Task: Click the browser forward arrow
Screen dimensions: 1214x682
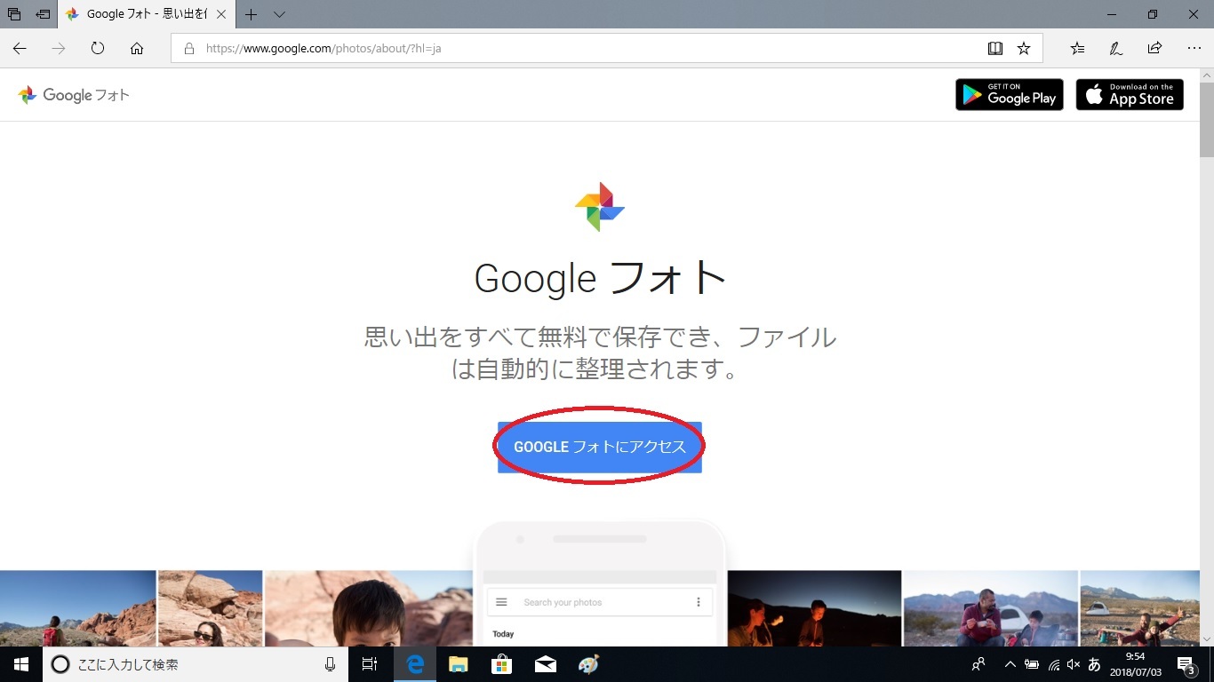Action: click(59, 49)
